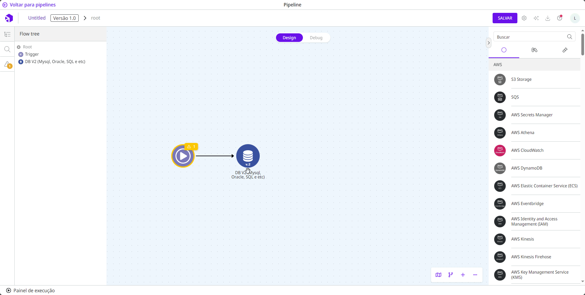Click the branch layout icon on canvas
585x295 pixels.
[451, 275]
